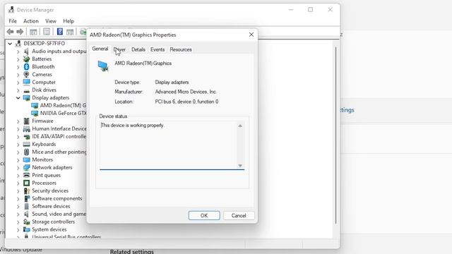This screenshot has width=452, height=254.
Task: Select the IDE ATA/ATAPI controllers item
Action: tap(59, 136)
